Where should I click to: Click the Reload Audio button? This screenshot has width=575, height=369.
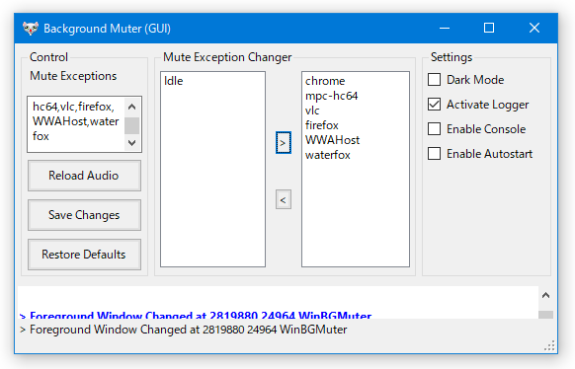(84, 176)
